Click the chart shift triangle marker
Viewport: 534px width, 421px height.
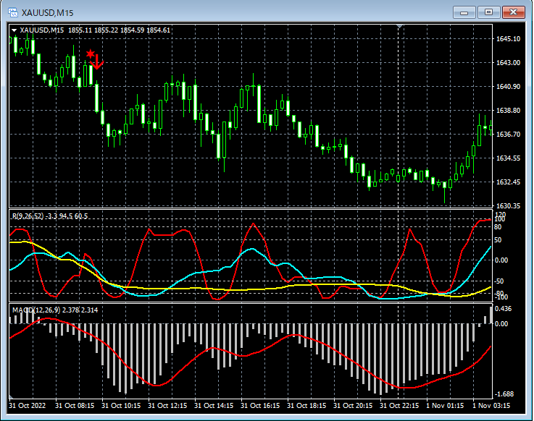tap(400, 26)
